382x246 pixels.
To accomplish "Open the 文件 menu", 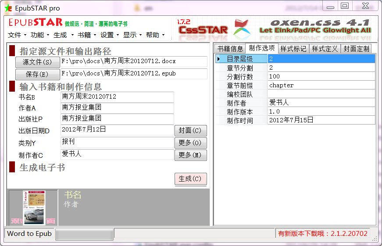I will 17,35.
